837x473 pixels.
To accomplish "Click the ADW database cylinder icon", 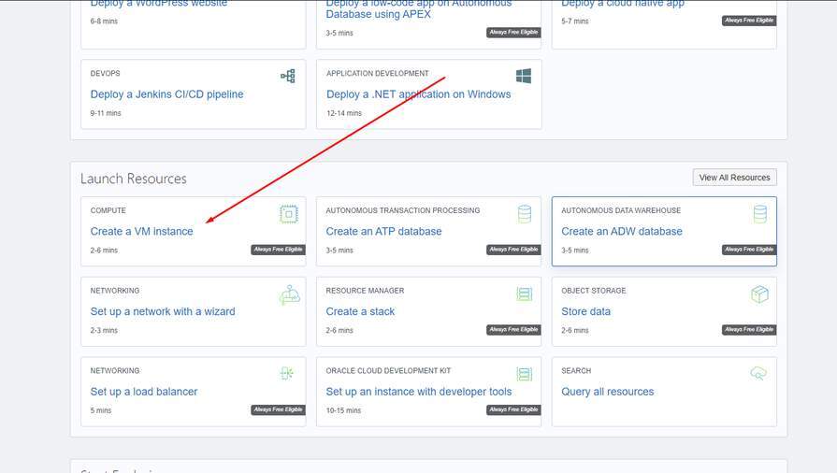I will tap(759, 215).
